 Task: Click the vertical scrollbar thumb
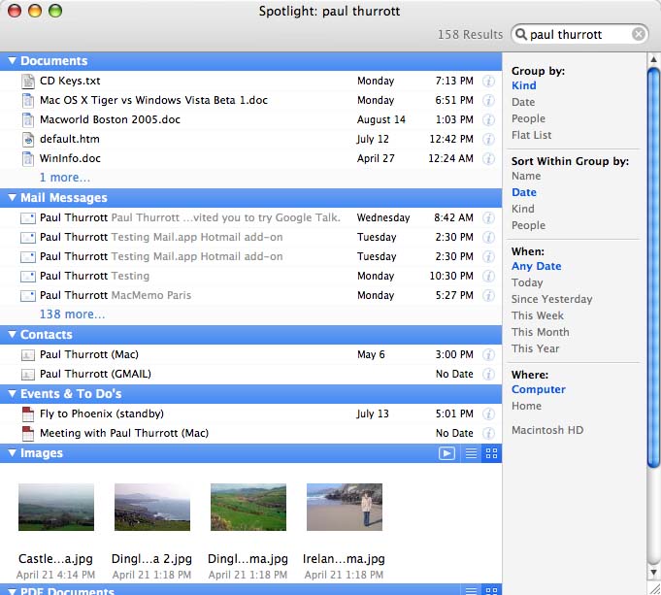click(x=654, y=268)
